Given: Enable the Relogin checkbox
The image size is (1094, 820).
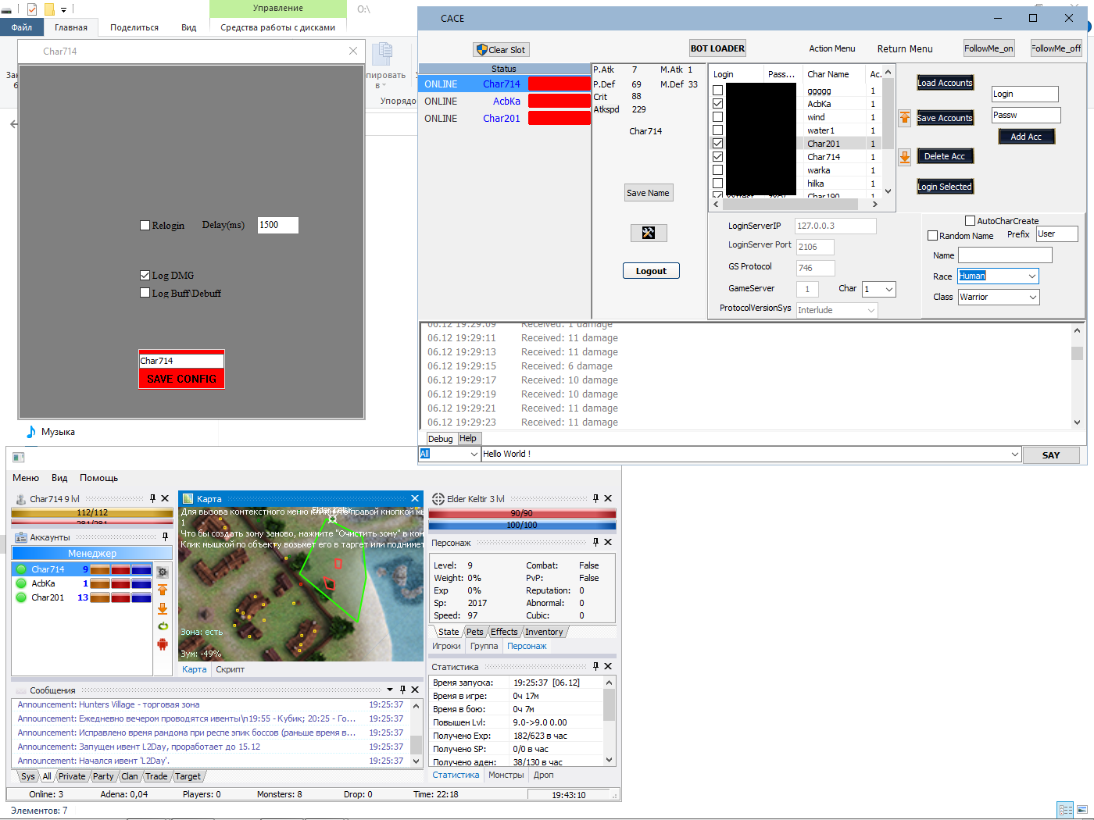Looking at the screenshot, I should [145, 225].
